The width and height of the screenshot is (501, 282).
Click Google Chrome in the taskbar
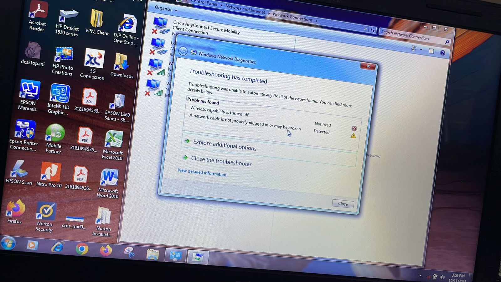(x=82, y=249)
